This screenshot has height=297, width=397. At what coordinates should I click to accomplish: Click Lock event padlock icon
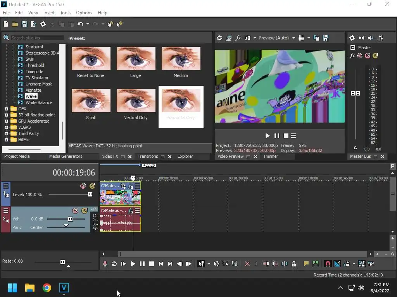click(294, 264)
